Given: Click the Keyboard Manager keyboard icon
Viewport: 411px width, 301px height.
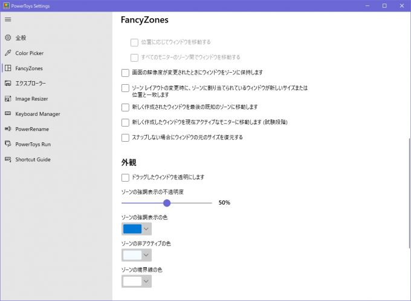Looking at the screenshot, I should tap(8, 113).
